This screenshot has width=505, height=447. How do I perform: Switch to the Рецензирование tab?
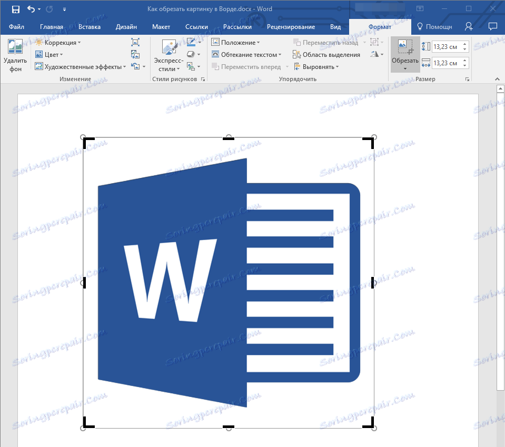click(291, 27)
